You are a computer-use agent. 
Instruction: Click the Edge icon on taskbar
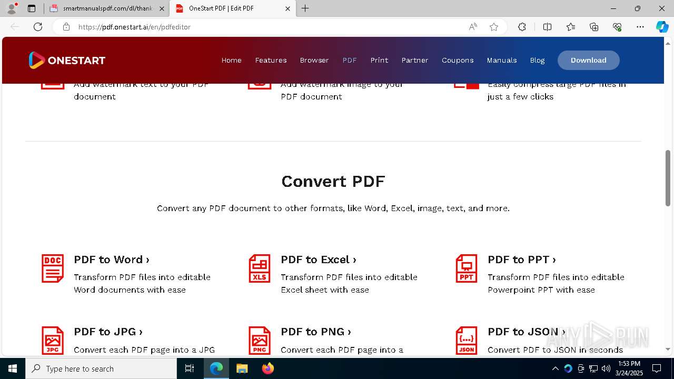coord(216,368)
